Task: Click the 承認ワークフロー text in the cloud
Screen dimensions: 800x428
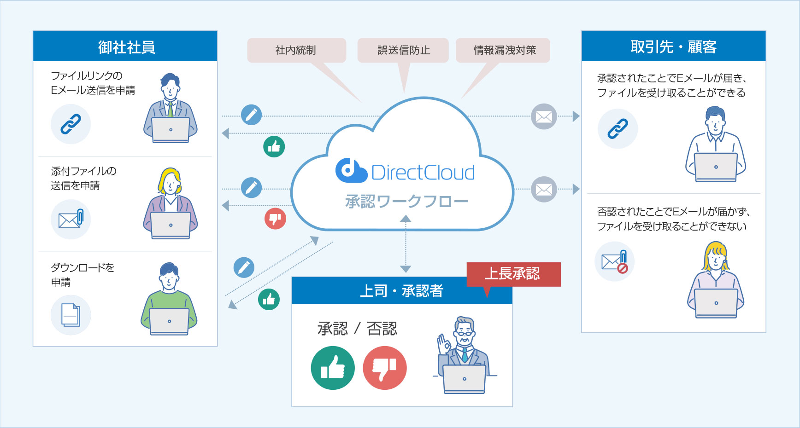Action: click(x=407, y=201)
